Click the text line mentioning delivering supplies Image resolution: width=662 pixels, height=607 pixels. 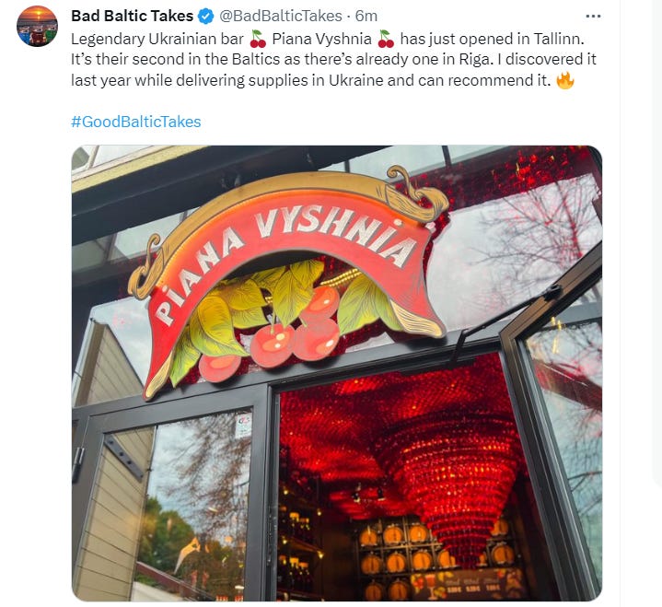tap(310, 80)
